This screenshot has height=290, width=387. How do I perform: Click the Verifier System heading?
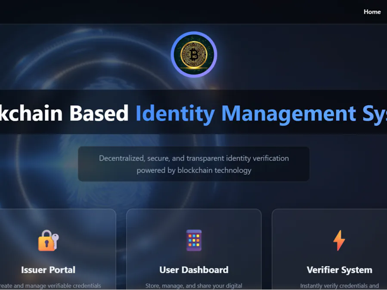click(339, 270)
